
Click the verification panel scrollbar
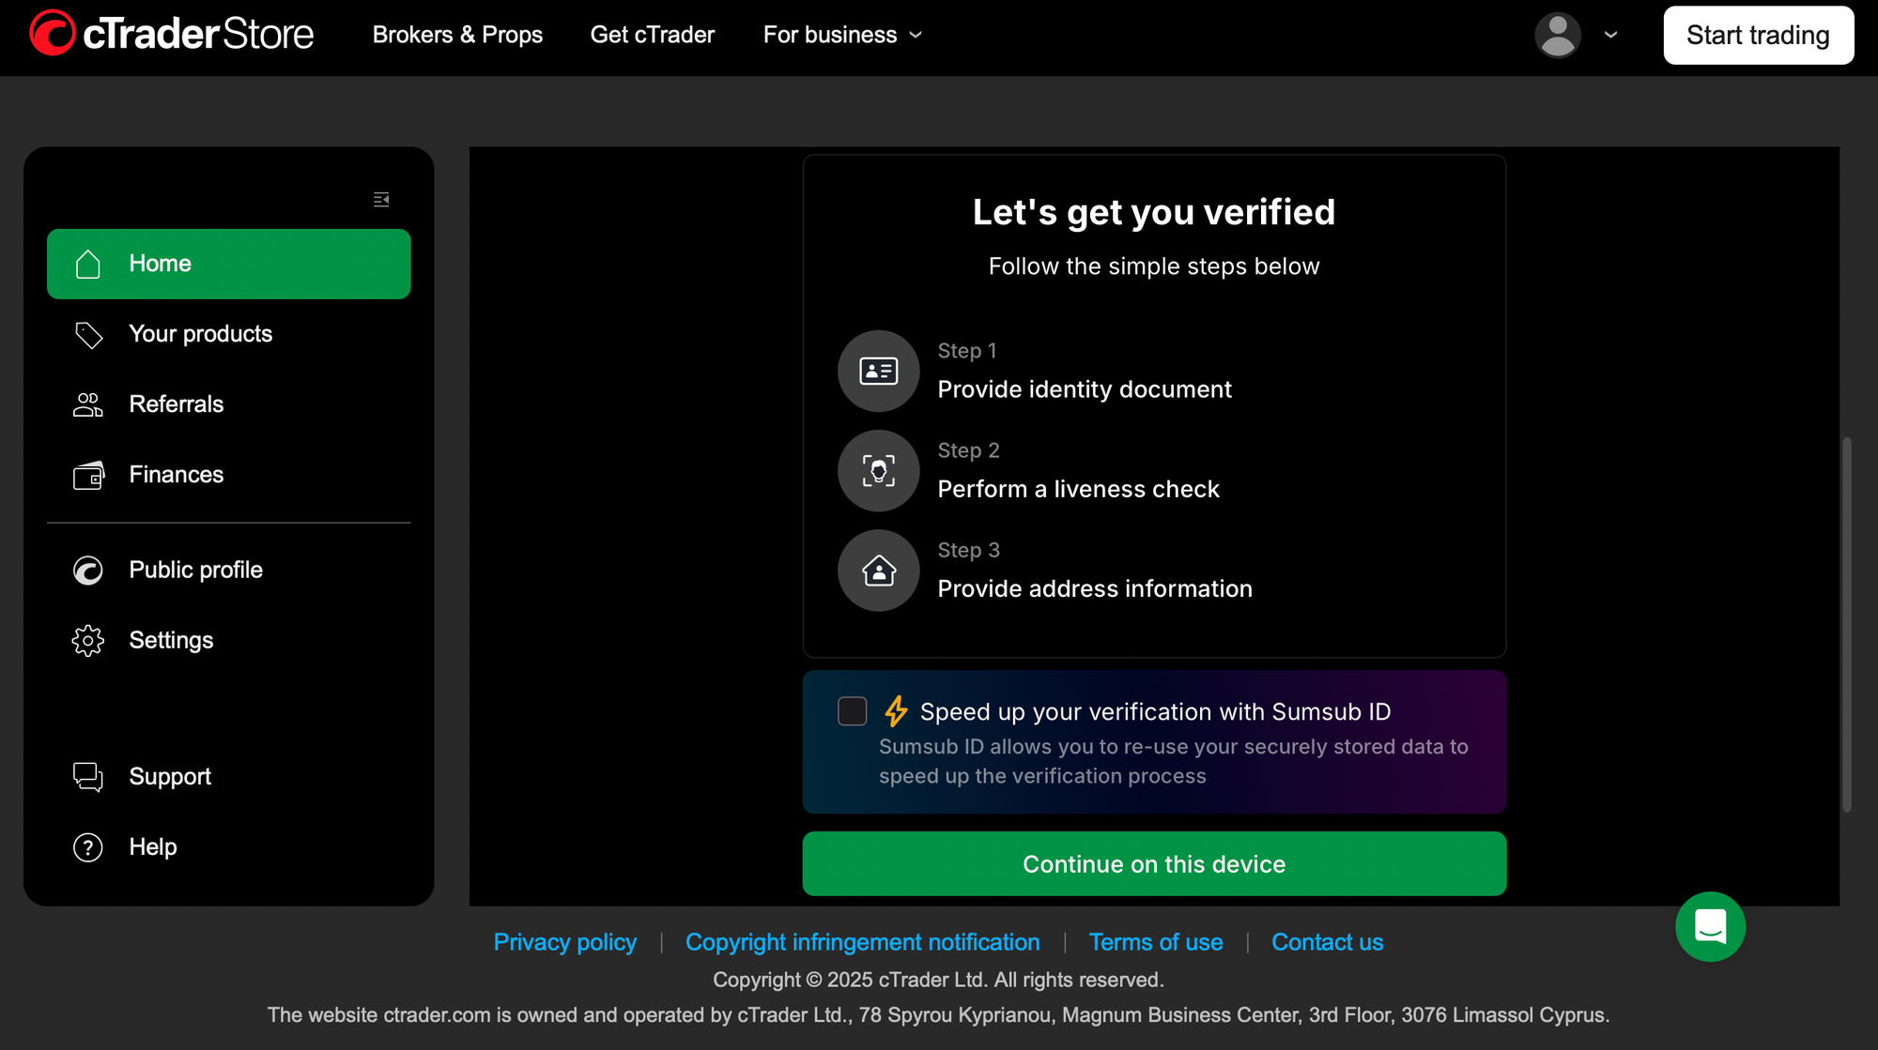(1846, 624)
